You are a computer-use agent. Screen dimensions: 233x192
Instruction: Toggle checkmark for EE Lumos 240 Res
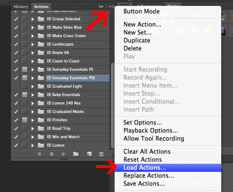pyautogui.click(x=16, y=103)
